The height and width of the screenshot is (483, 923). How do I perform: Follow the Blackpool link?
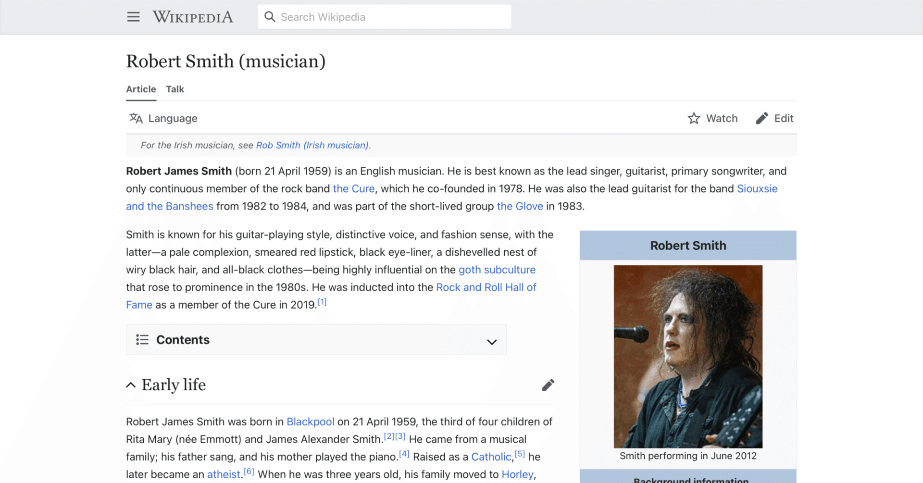pyautogui.click(x=311, y=421)
